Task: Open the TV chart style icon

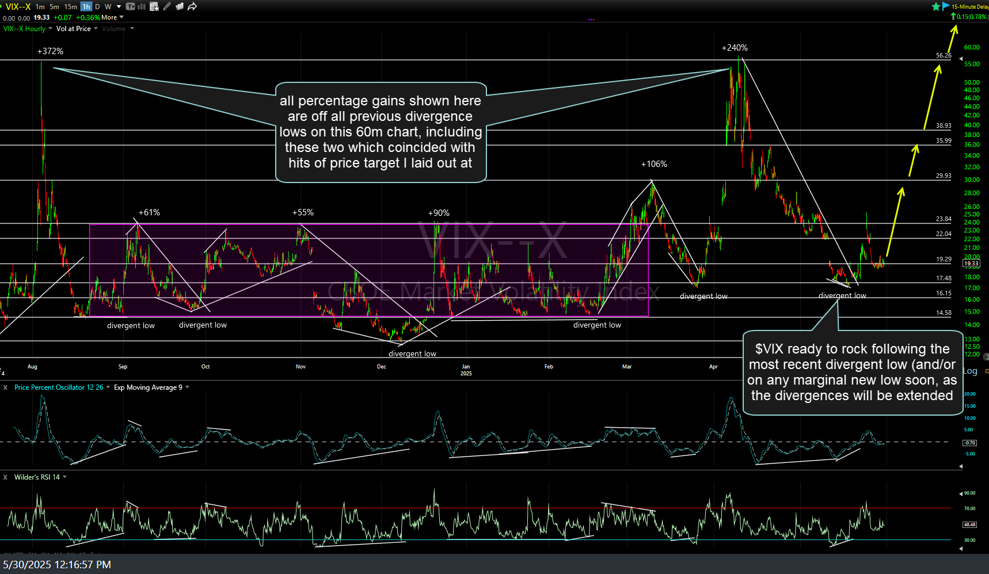Action: pyautogui.click(x=131, y=6)
